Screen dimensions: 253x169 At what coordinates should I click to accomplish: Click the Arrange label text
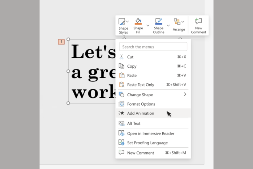click(179, 29)
